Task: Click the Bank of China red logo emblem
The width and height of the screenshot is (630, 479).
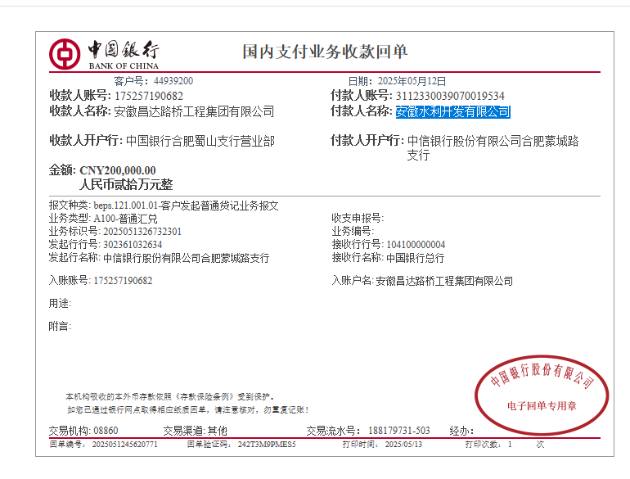Action: [65, 54]
